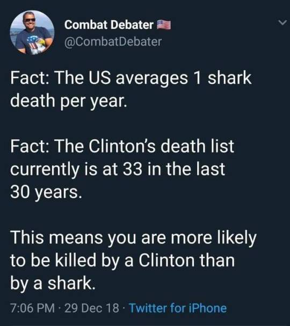
Task: Visit the @CombatDebater handle
Action: (113, 41)
